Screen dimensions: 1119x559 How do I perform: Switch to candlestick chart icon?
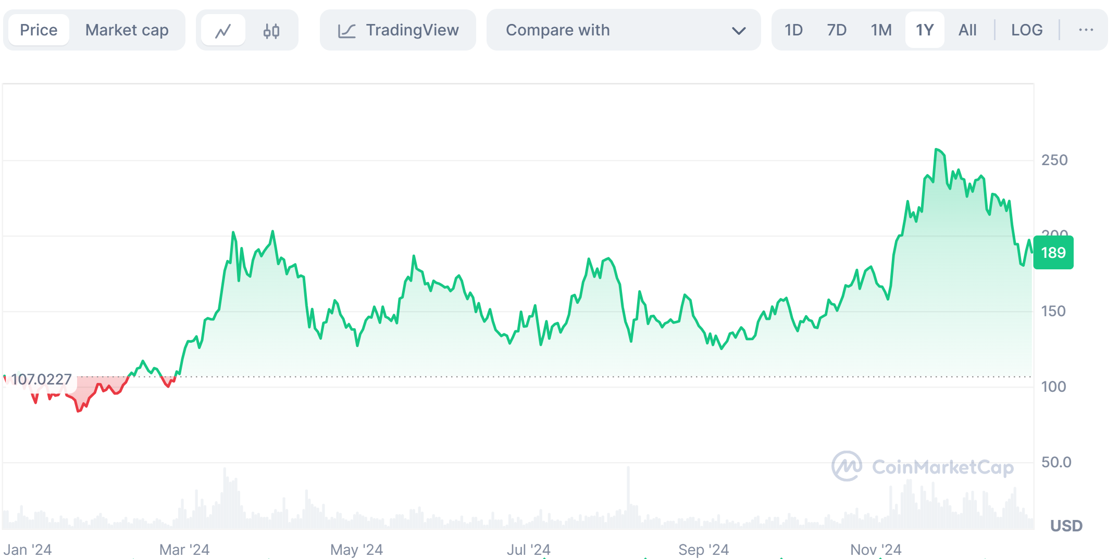pyautogui.click(x=271, y=31)
